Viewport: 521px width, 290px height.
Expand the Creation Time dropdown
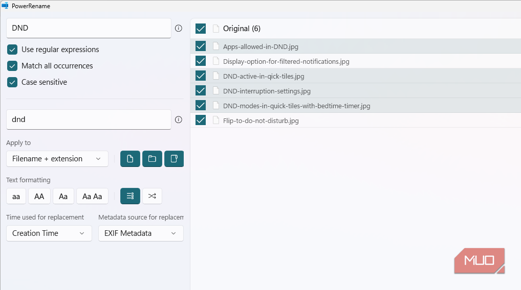[x=49, y=233]
